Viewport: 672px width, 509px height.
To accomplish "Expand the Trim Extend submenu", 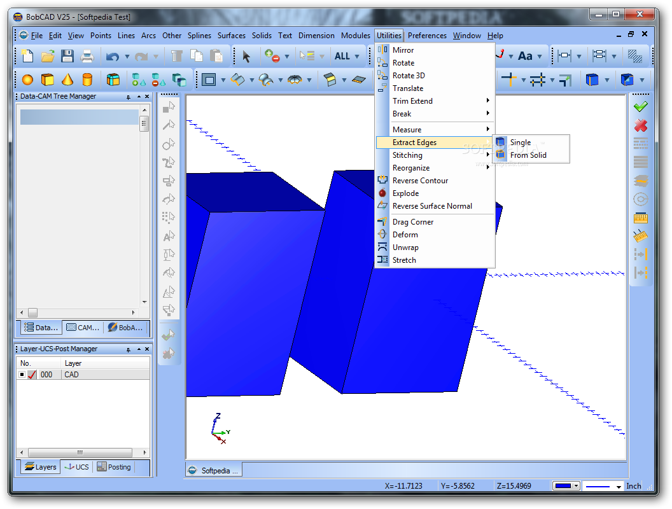I will [487, 101].
